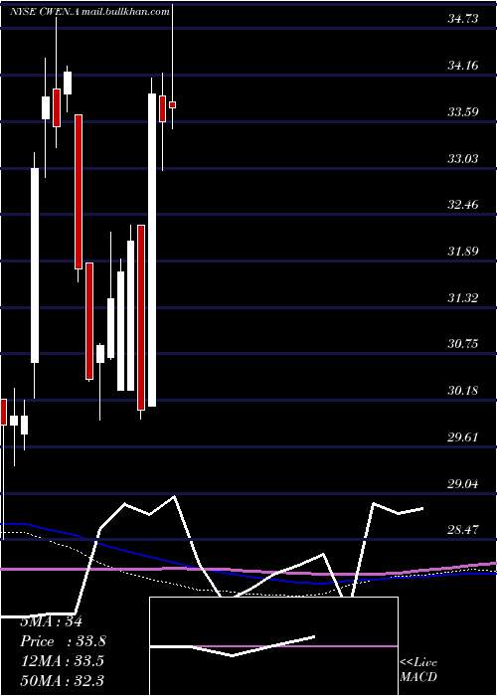Click the Price : 33.8 readout
This screenshot has width=497, height=696.
coord(63,641)
